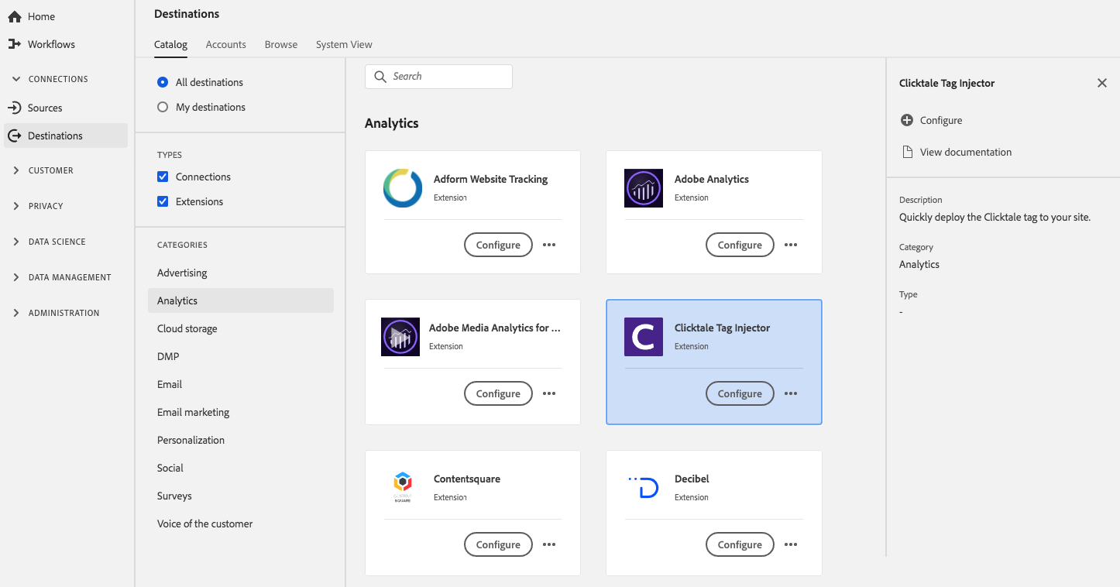Click the plus icon beside Configure in panel

tap(907, 120)
